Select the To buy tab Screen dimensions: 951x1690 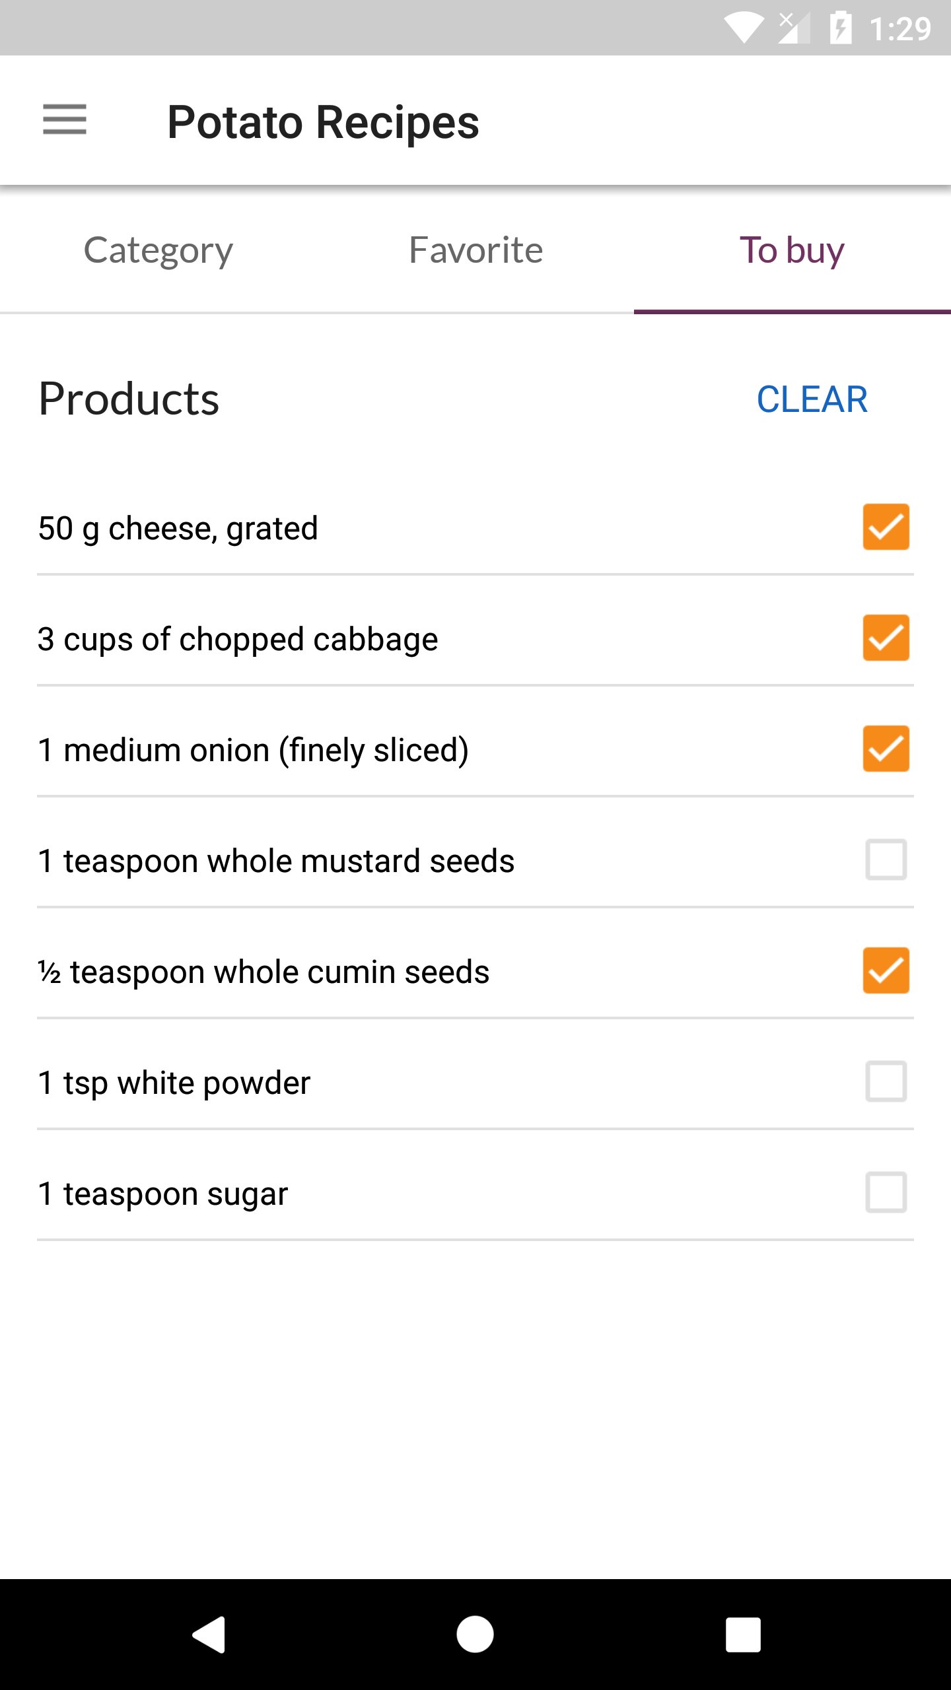(x=792, y=251)
